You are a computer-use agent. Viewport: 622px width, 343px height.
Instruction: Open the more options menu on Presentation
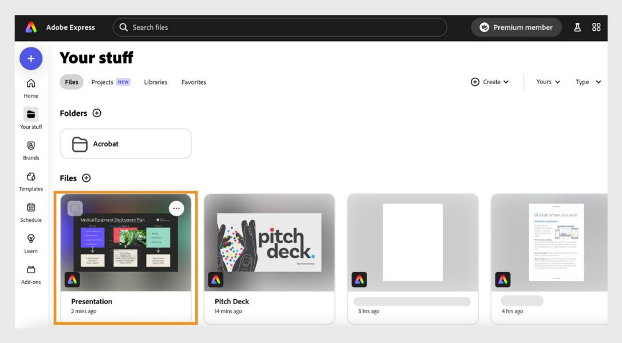[x=176, y=208]
